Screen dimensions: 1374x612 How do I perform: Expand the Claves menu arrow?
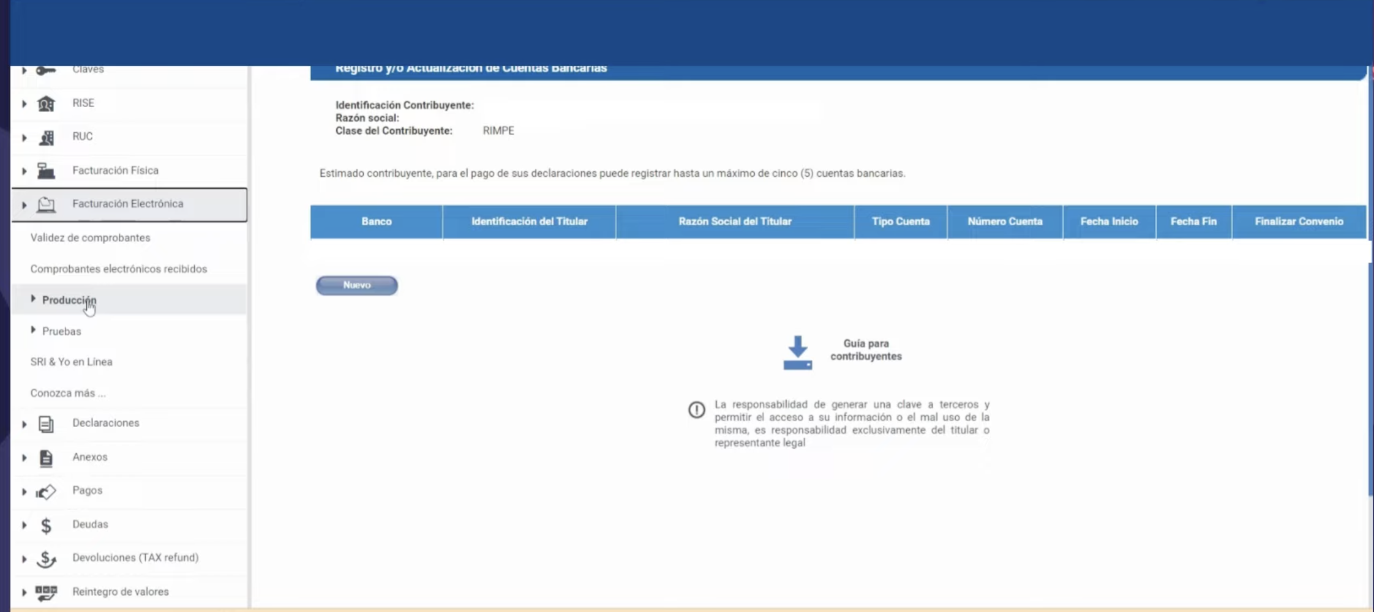click(x=24, y=70)
